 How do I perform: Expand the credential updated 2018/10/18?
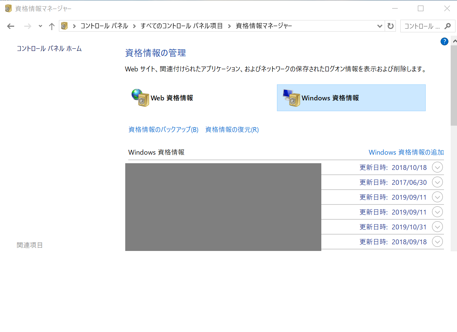tap(437, 167)
